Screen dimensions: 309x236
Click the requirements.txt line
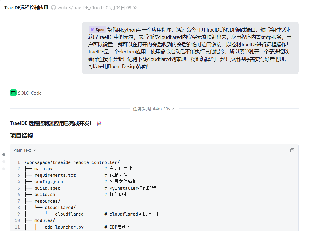pos(55,175)
